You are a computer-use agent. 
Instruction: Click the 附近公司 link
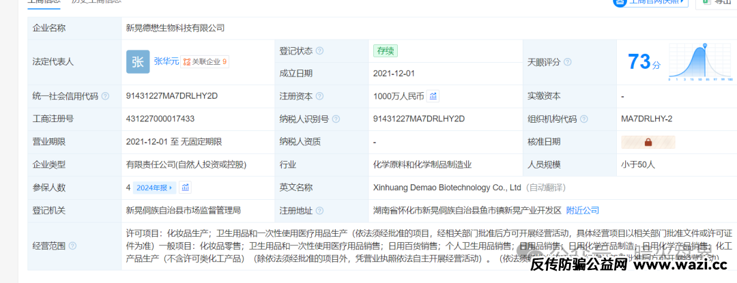tap(583, 210)
